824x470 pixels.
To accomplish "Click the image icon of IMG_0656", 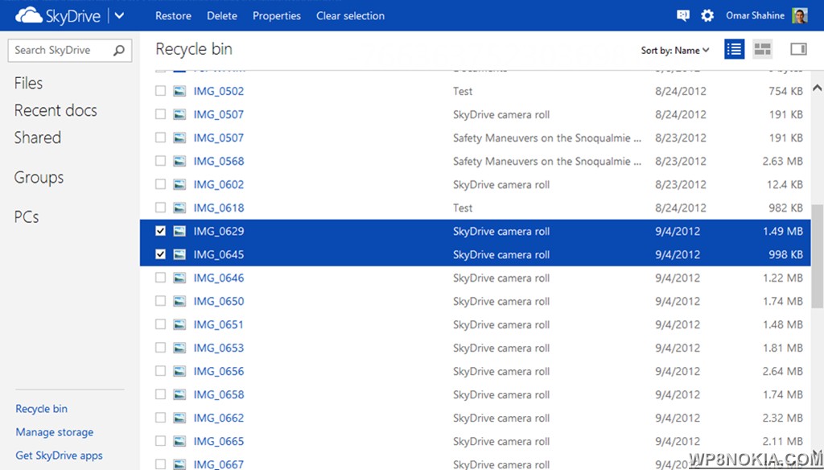I will [x=179, y=371].
